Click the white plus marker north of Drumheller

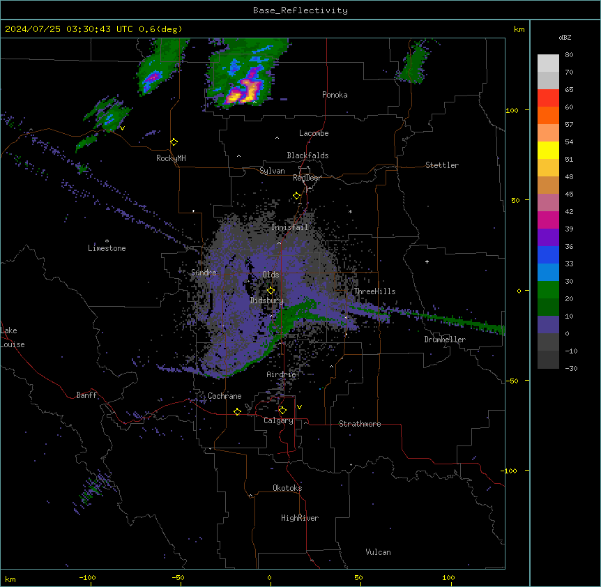pyautogui.click(x=427, y=261)
